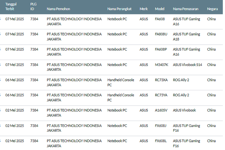This screenshot has height=150, width=225.
Task: Click applicant name in the FX608L row
Action: coord(74,143)
